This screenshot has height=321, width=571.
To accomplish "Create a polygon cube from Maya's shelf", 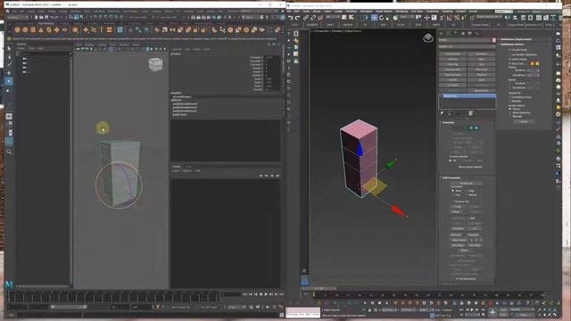I will tap(25, 30).
